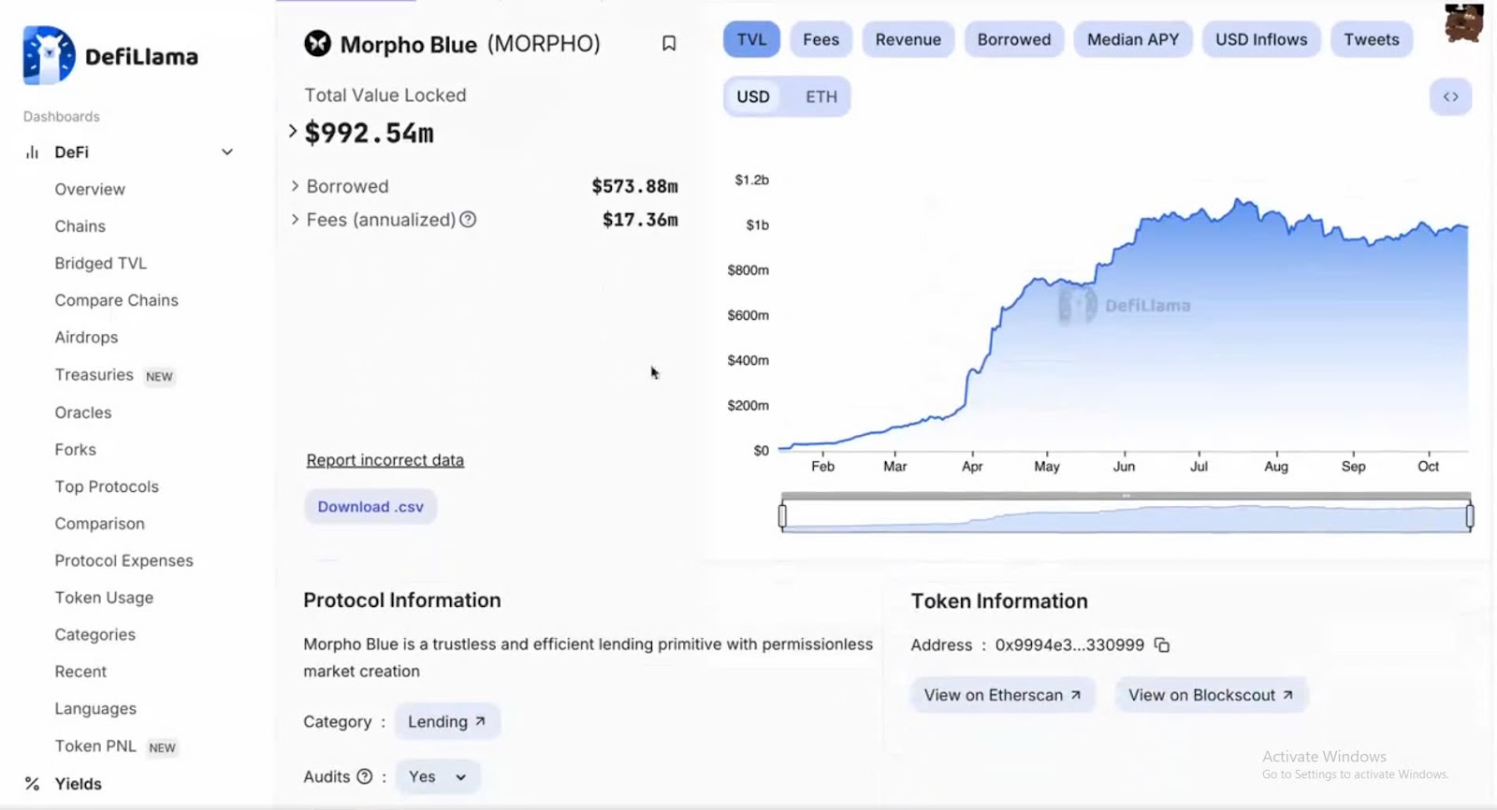Click the $17.36m fees value
This screenshot has height=810, width=1497.
click(x=640, y=220)
